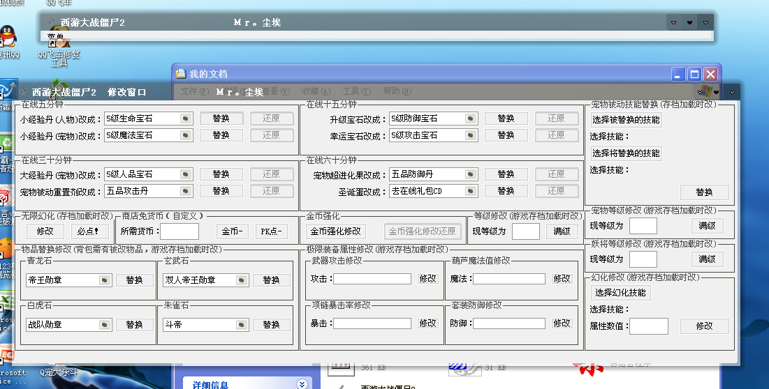Open 白虎石 dropdown showing 战队勋章

pyautogui.click(x=105, y=324)
